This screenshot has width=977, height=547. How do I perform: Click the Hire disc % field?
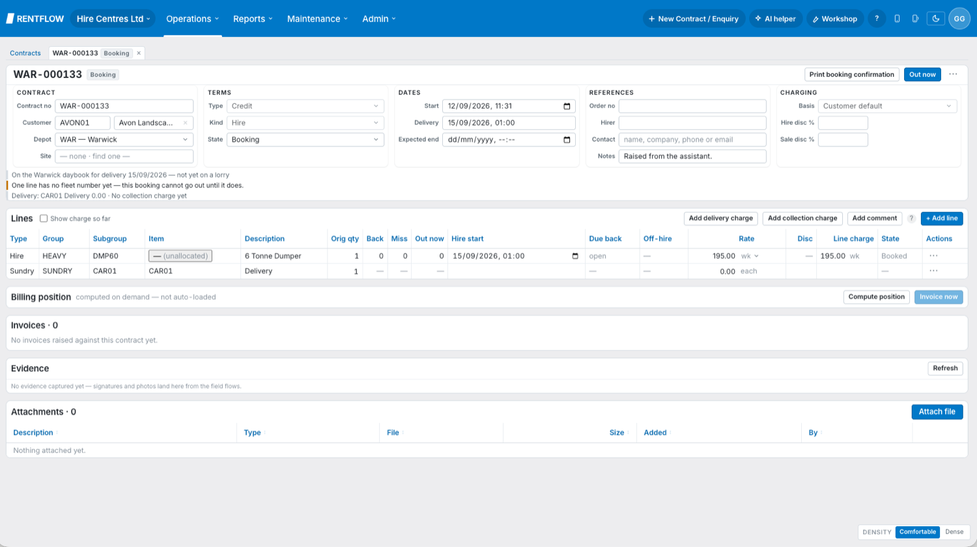click(843, 123)
